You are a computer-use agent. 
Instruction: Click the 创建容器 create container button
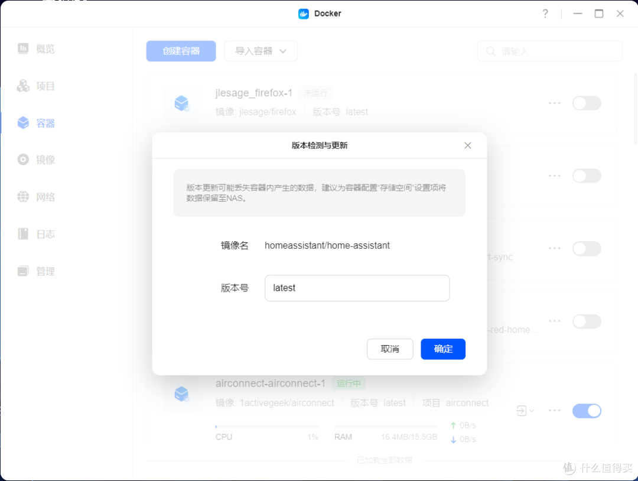[x=181, y=51]
